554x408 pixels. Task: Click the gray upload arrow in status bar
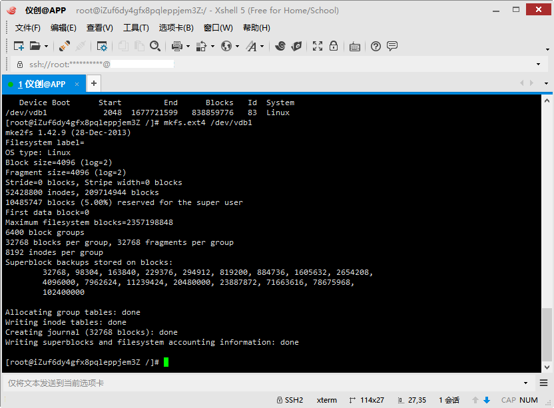[x=475, y=400]
